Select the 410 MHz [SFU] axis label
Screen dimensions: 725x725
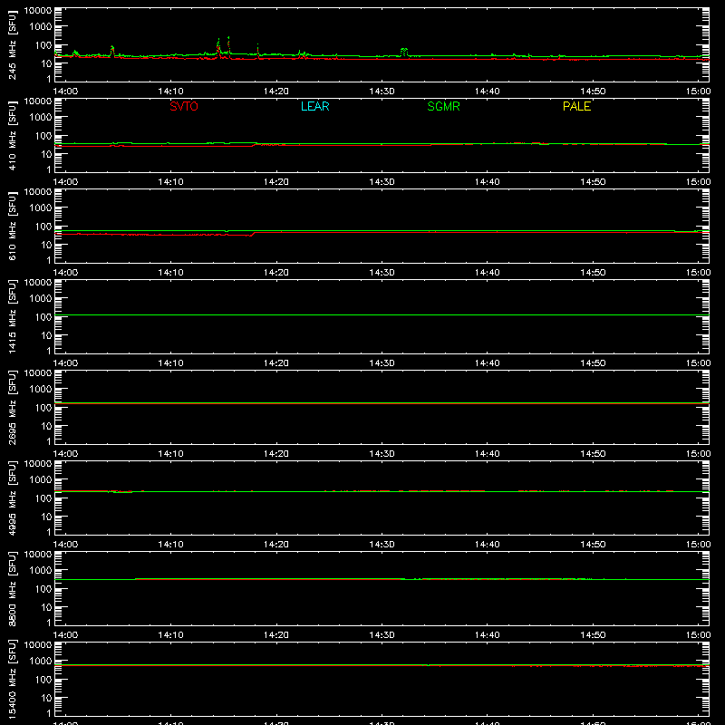pyautogui.click(x=13, y=135)
